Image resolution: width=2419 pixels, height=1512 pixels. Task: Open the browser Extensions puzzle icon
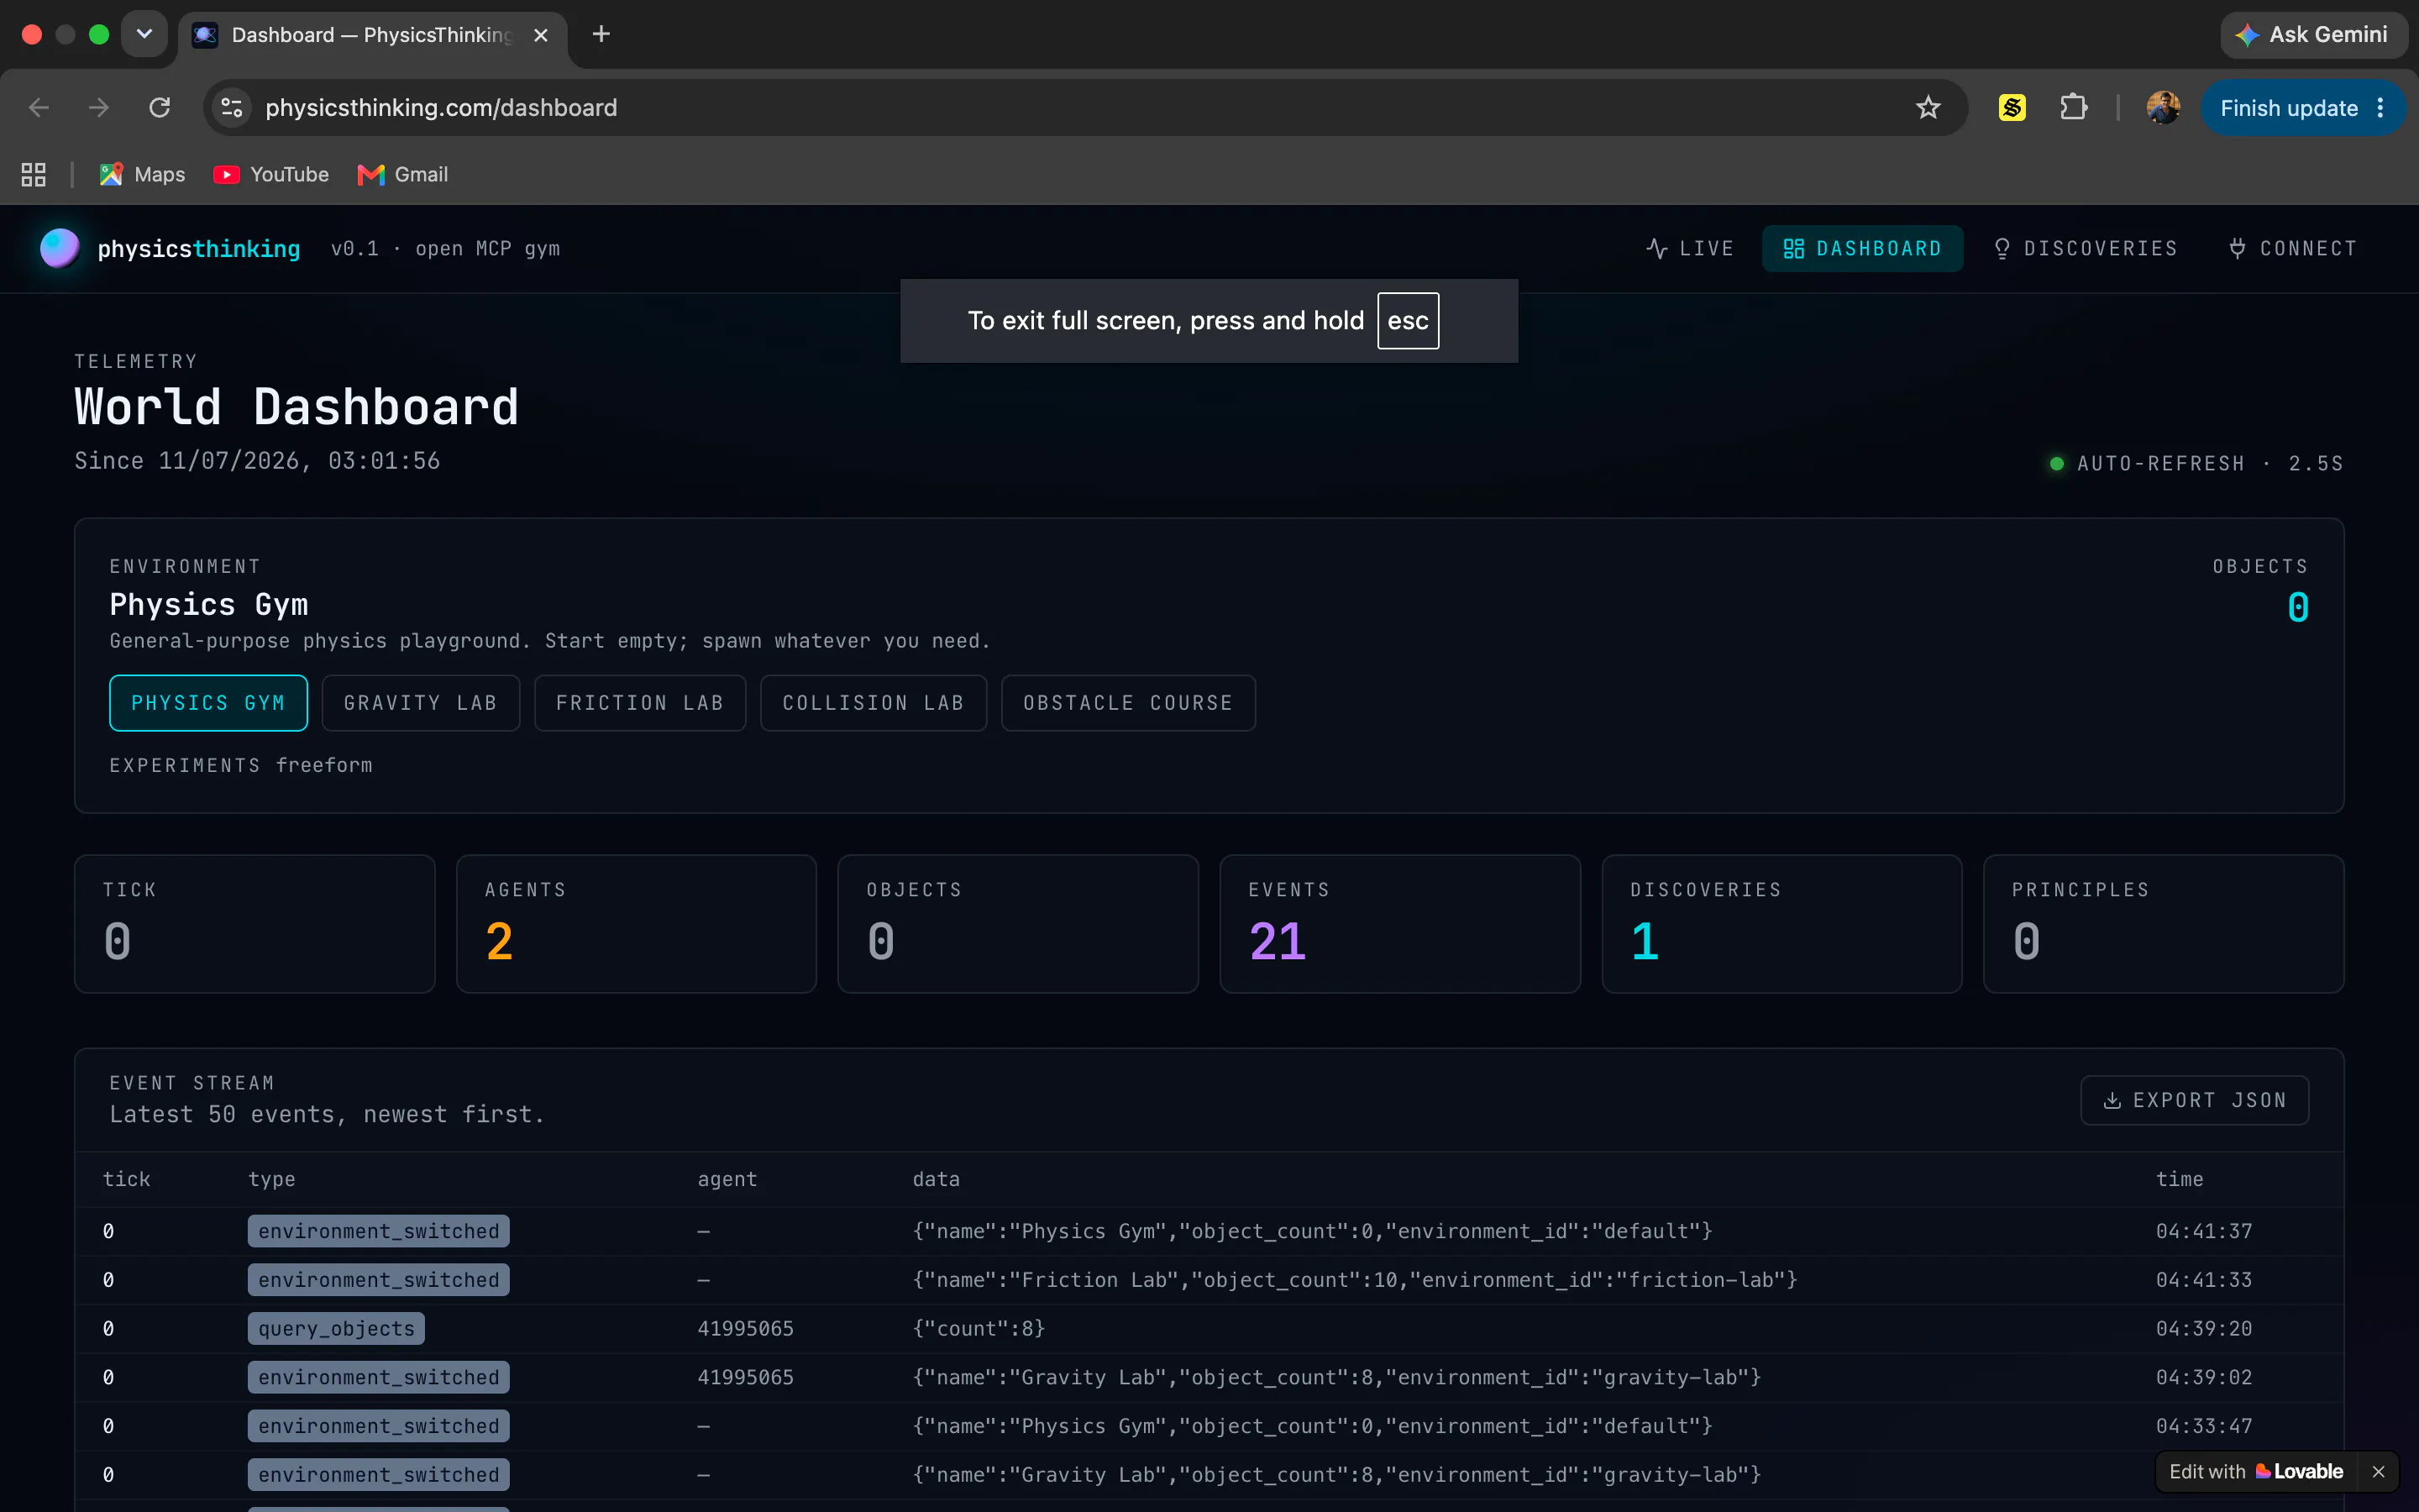point(2074,107)
